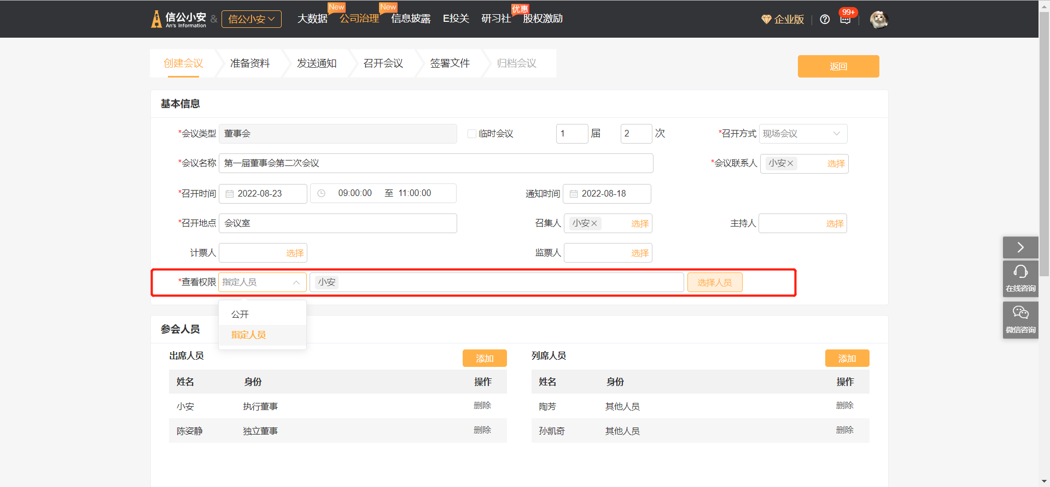Click the 选择人员 button
Image resolution: width=1050 pixels, height=487 pixels.
(714, 282)
